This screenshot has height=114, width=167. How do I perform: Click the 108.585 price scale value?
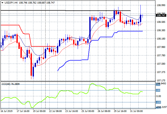pos(161,22)
